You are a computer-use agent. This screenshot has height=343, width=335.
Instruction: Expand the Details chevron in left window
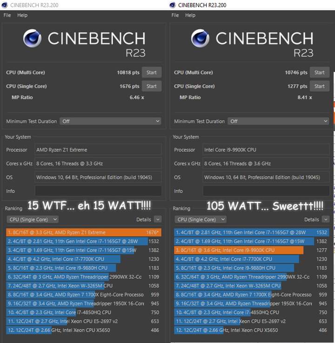(x=158, y=219)
